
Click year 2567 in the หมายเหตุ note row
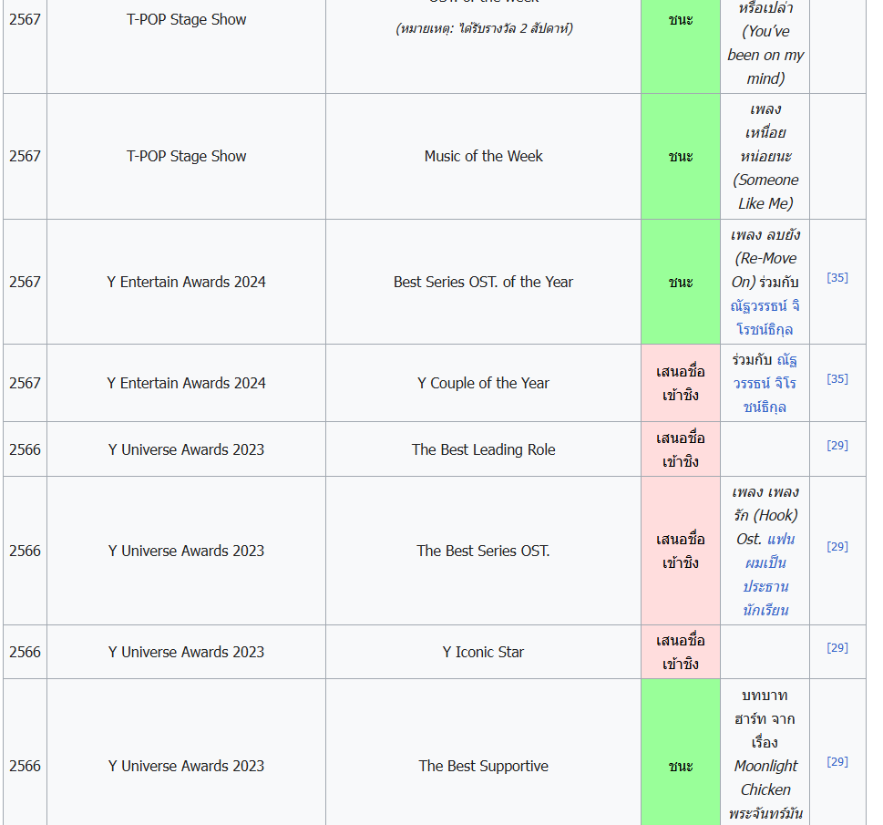[x=25, y=19]
